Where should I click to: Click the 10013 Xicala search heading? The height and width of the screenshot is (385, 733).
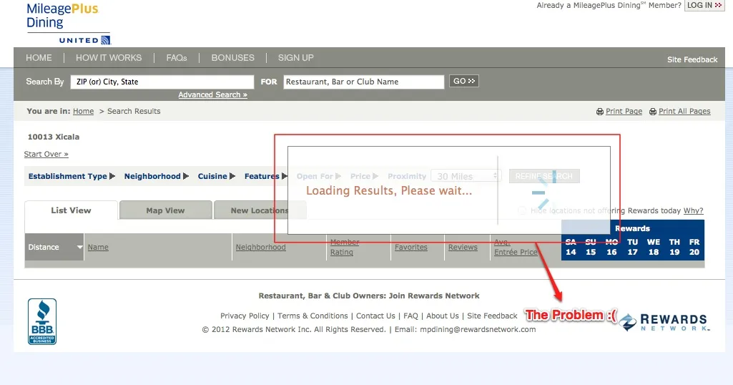tap(54, 137)
